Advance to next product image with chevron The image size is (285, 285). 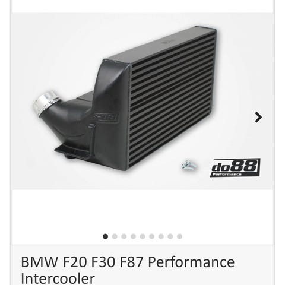click(x=258, y=117)
